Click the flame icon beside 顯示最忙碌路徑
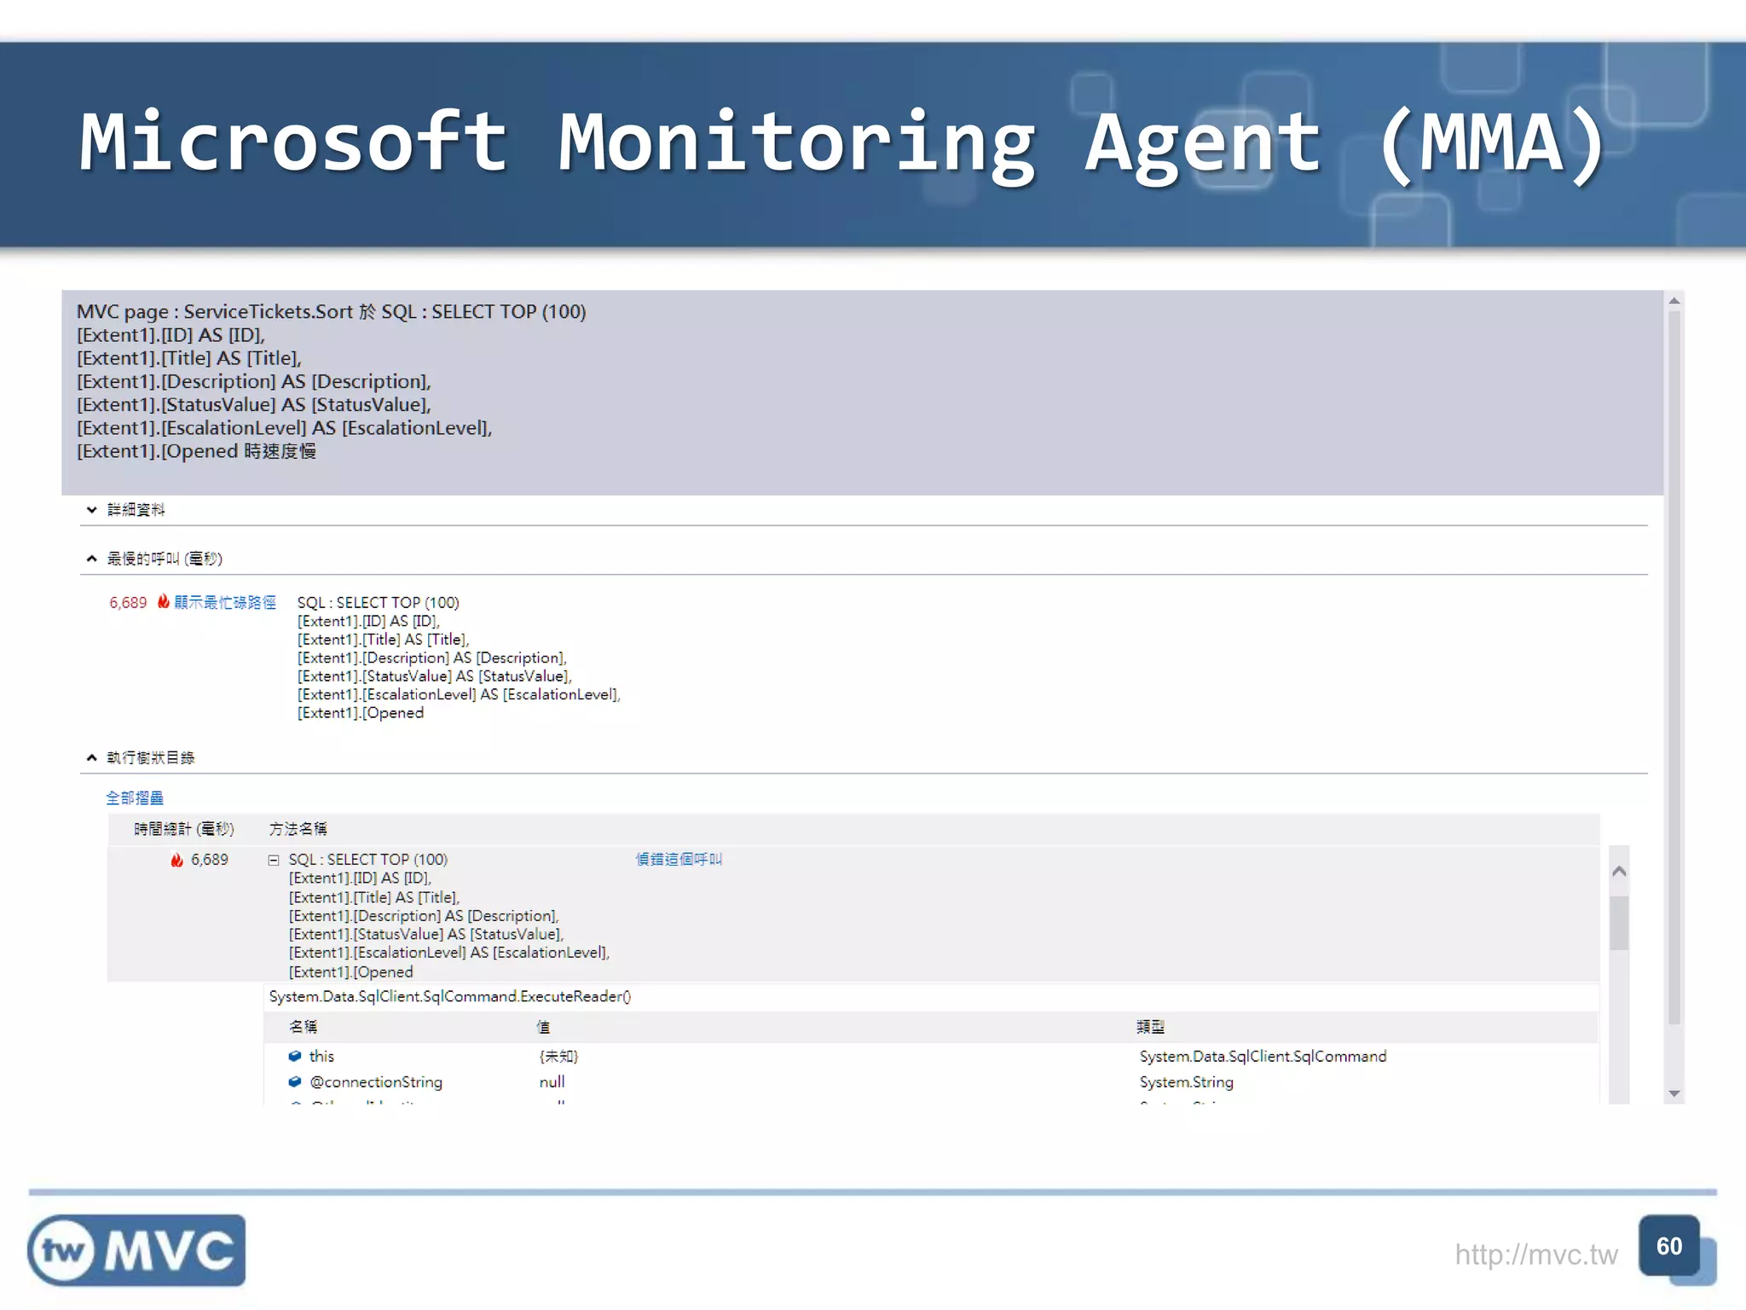1746x1310 pixels. tap(163, 601)
